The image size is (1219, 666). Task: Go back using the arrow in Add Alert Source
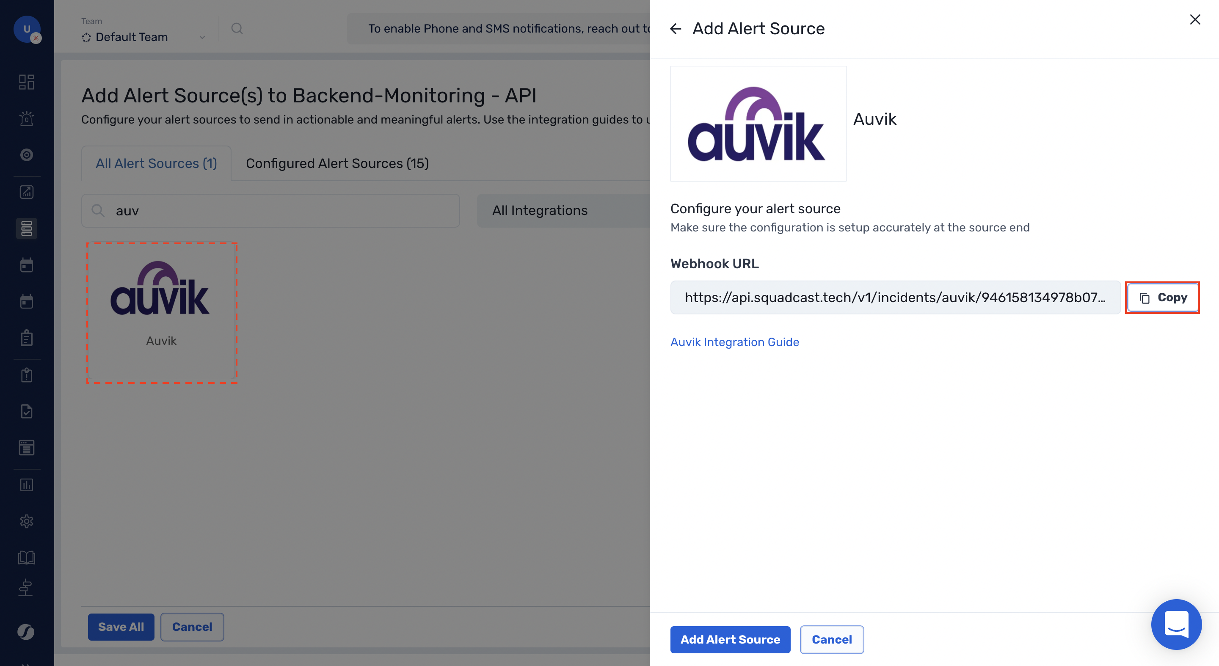tap(676, 28)
